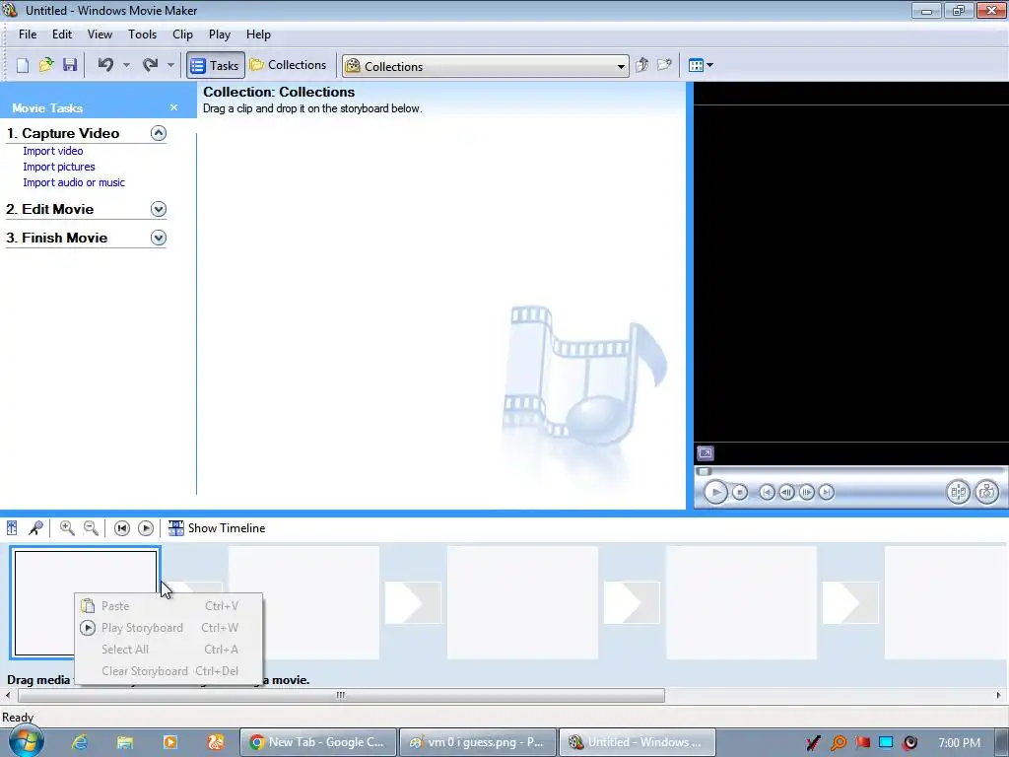
Task: Click the Full Screen preview icon
Action: 706,453
